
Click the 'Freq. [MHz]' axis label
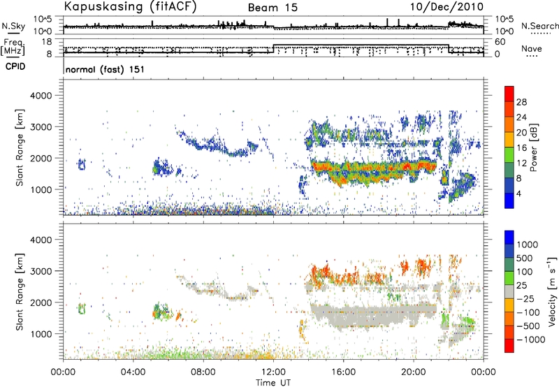(x=13, y=47)
